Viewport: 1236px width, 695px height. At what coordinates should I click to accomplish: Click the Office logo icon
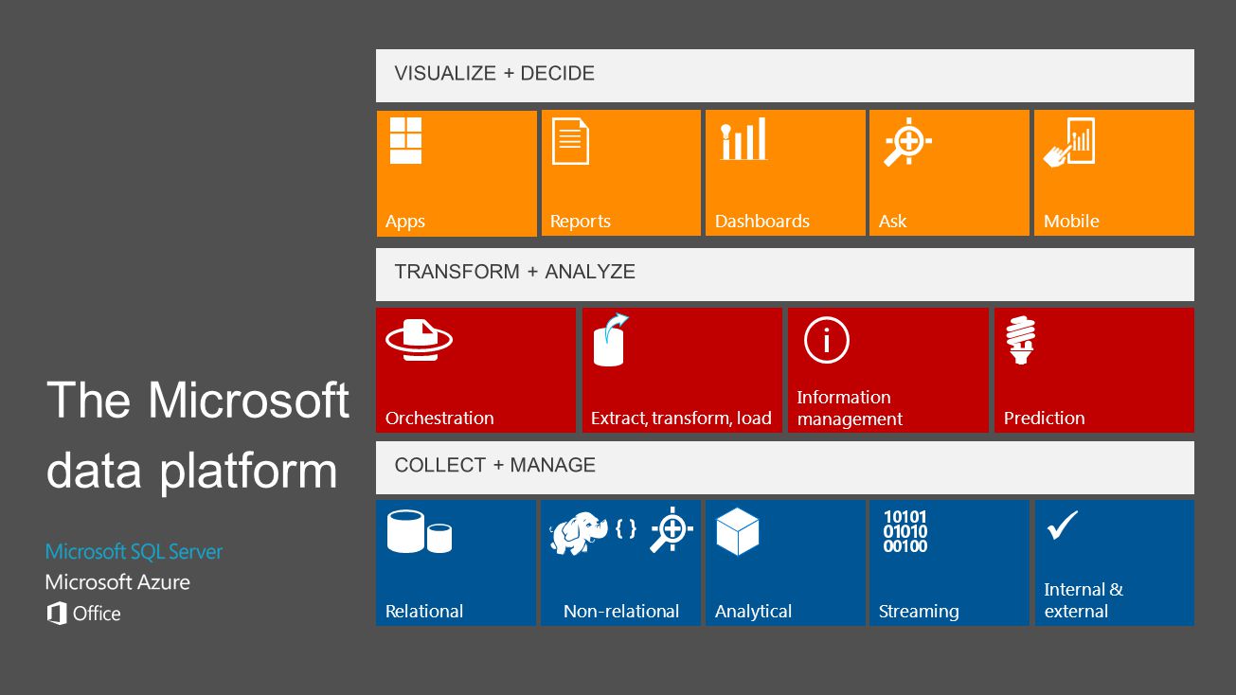click(x=57, y=613)
